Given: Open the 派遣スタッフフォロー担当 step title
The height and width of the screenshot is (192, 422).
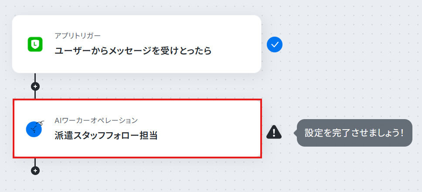Looking at the screenshot, I should coord(106,136).
